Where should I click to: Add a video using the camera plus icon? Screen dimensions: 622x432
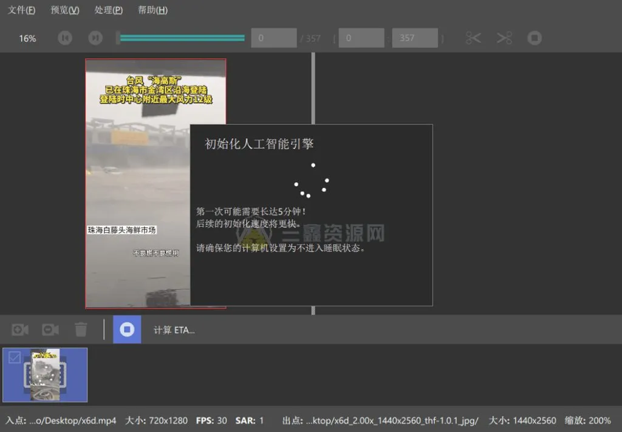(x=19, y=329)
